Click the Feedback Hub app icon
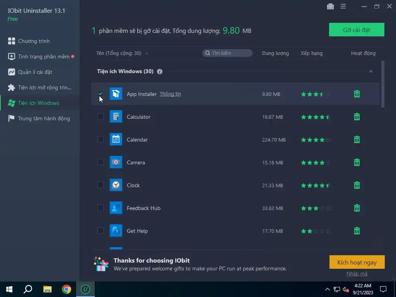 click(x=116, y=208)
